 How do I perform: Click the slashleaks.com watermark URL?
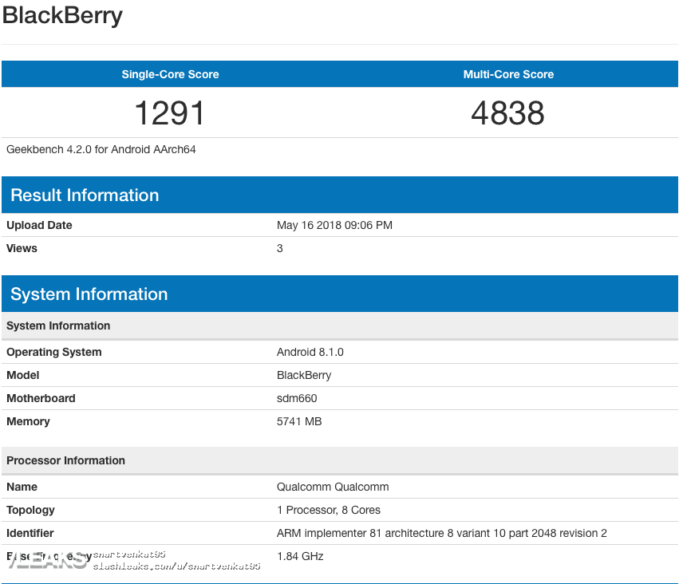pyautogui.click(x=177, y=566)
